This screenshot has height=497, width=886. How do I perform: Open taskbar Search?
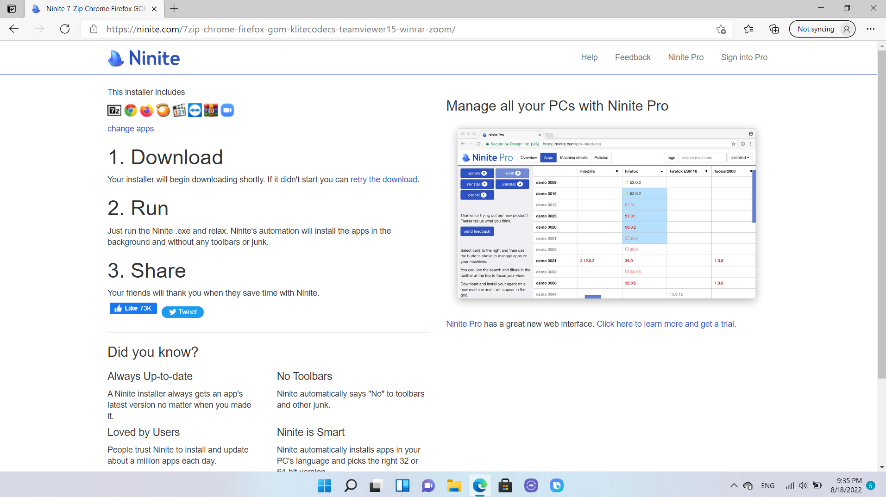point(351,485)
